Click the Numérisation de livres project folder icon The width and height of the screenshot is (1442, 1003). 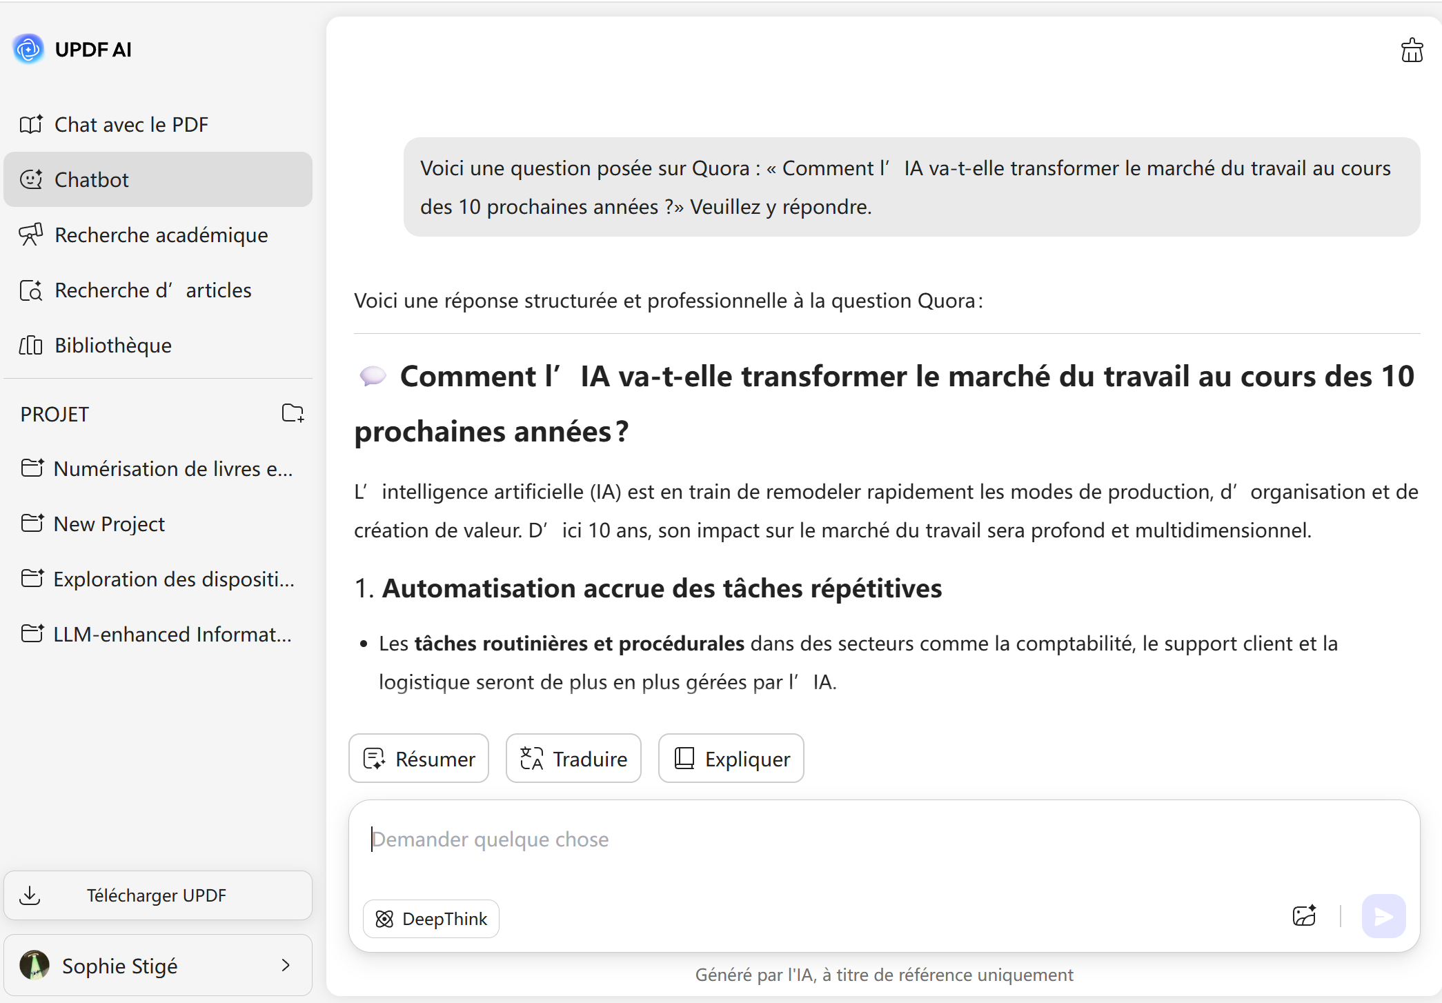pos(32,468)
